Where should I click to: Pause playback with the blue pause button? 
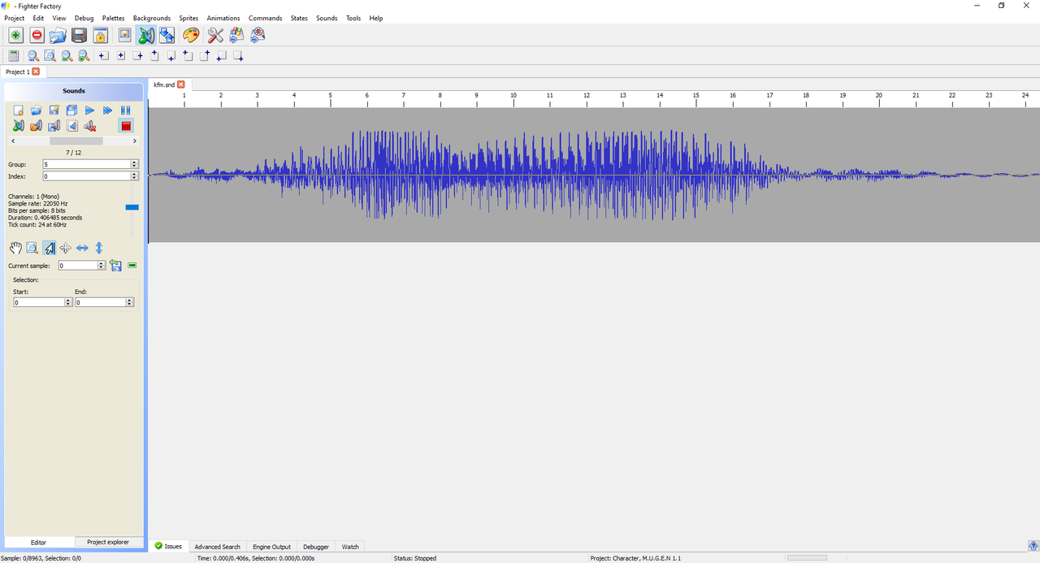point(126,110)
